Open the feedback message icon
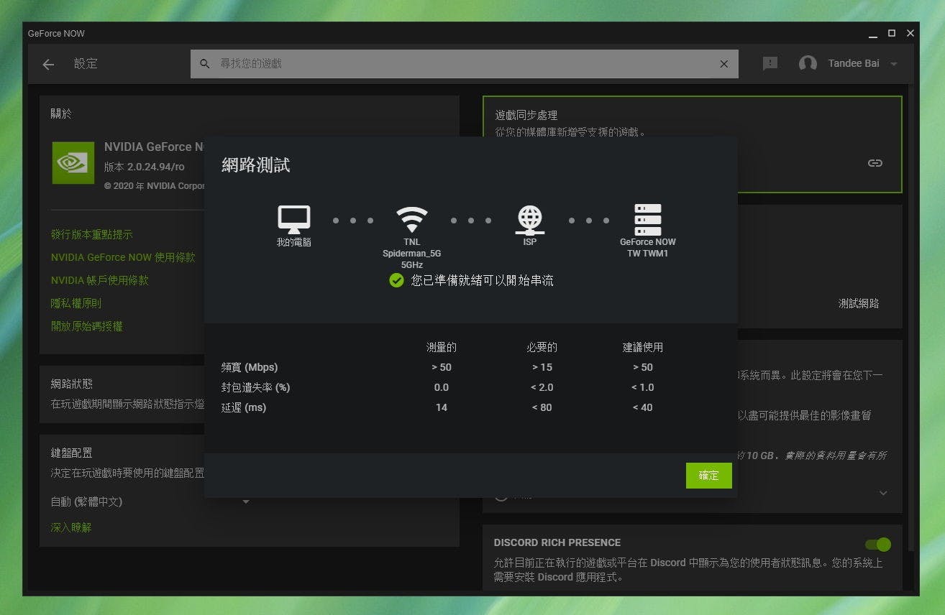945x615 pixels. [770, 64]
